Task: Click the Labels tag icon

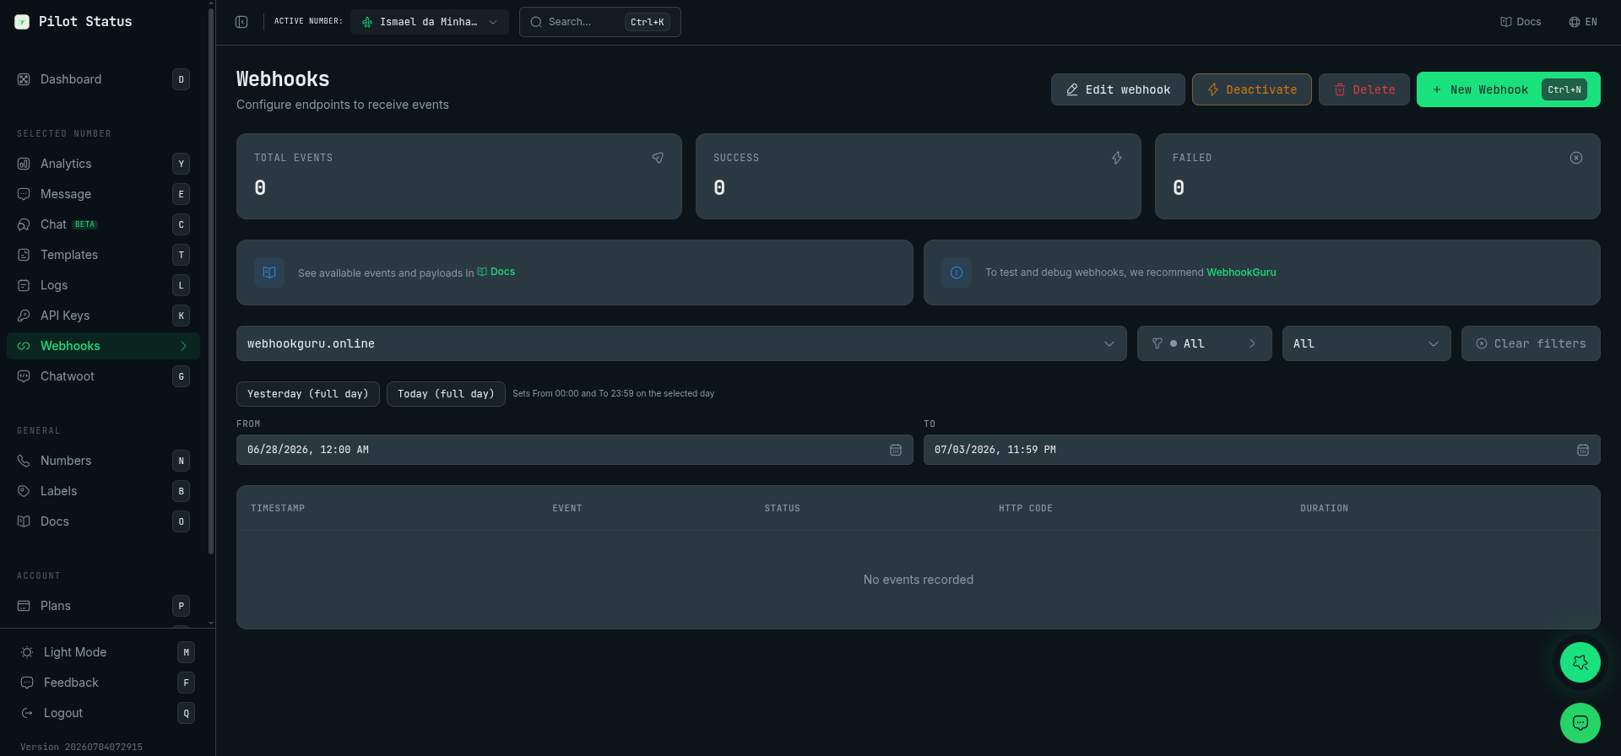Action: pos(24,491)
